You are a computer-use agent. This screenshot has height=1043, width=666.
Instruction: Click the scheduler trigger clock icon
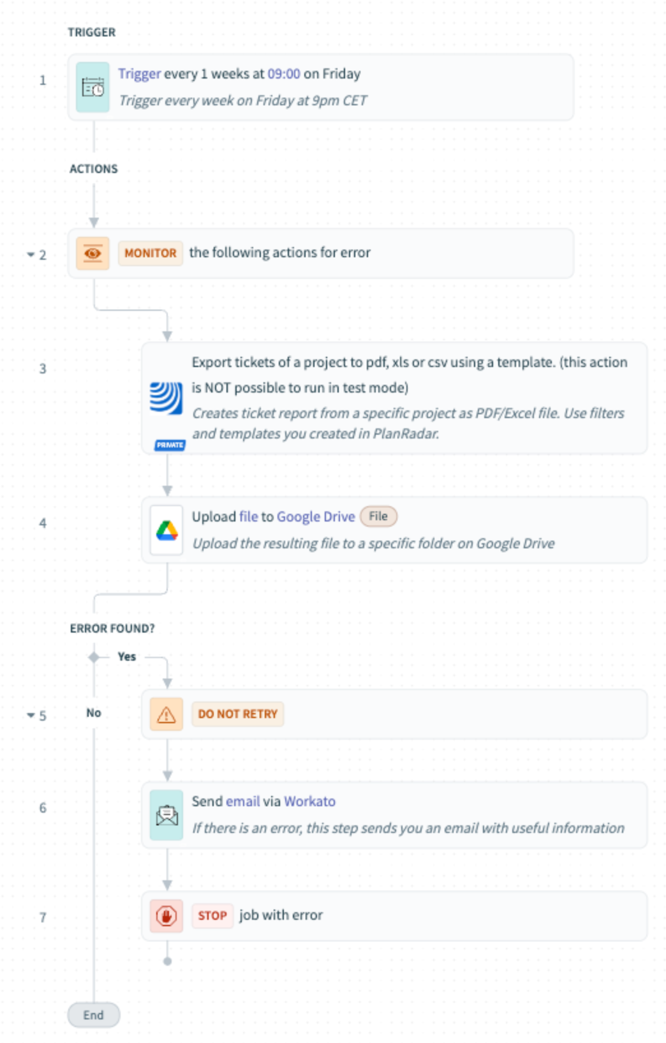click(x=93, y=87)
